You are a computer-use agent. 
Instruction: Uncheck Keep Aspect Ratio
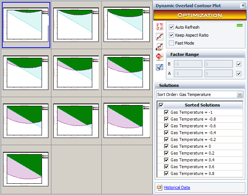click(172, 35)
